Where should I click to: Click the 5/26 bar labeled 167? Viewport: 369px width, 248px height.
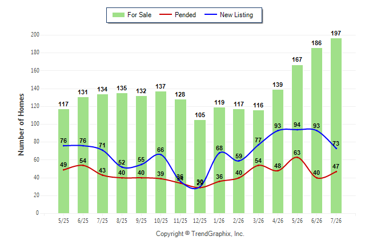297,139
